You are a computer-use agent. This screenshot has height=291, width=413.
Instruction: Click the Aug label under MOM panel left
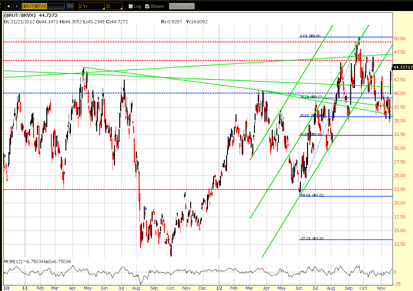coord(136,288)
